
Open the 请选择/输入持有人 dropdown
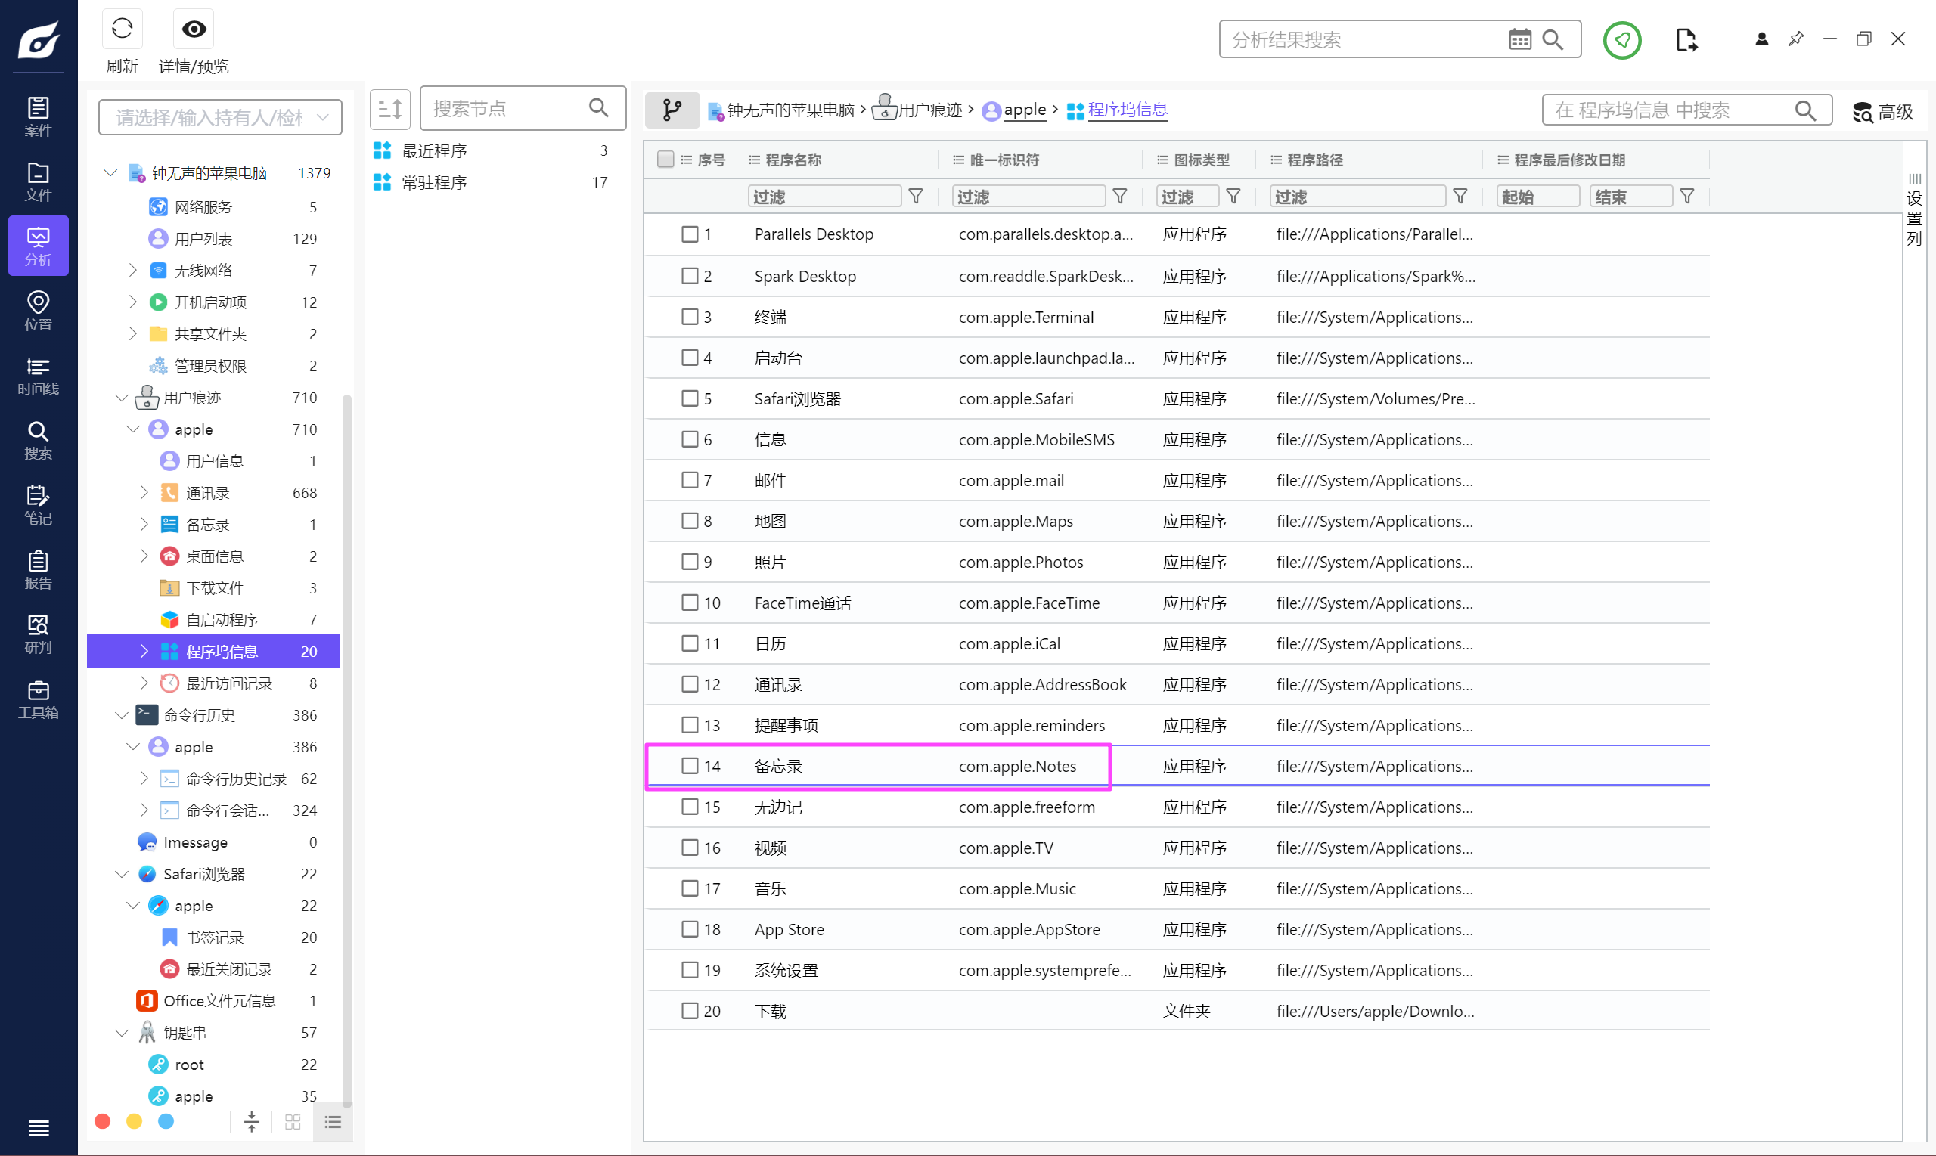tap(221, 118)
